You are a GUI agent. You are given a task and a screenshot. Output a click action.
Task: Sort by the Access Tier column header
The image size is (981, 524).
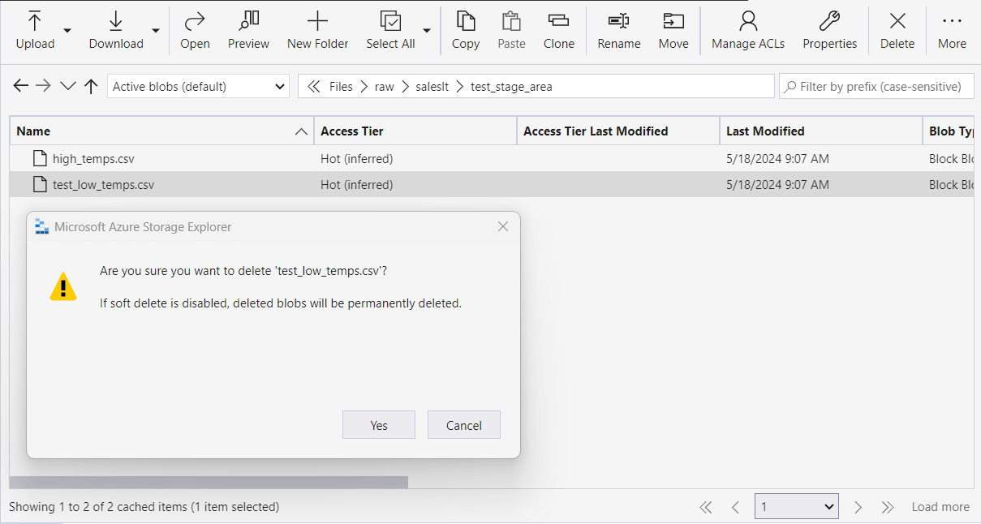pos(415,131)
